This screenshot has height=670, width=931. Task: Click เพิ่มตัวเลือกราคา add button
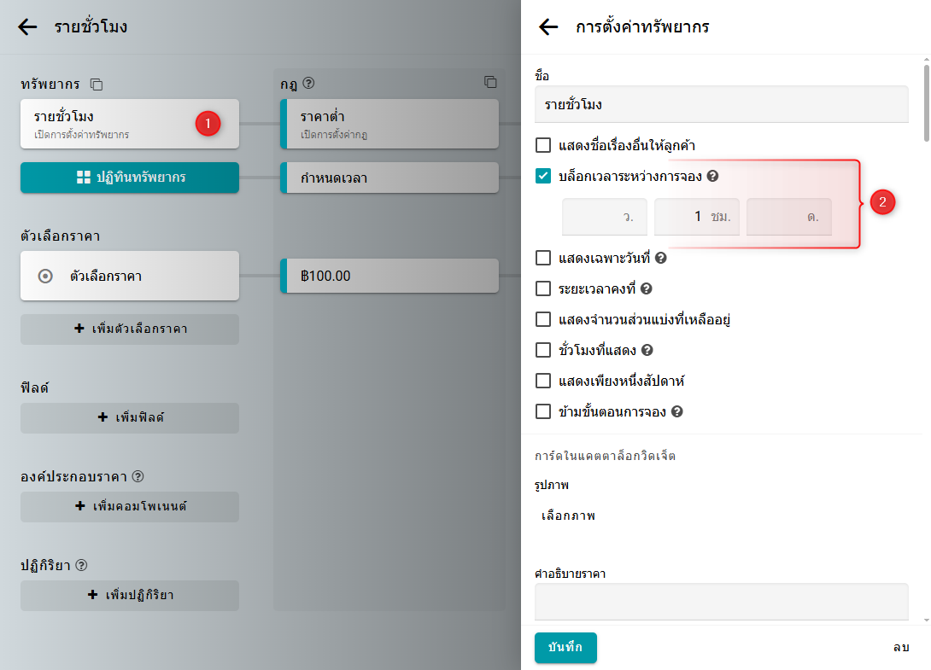(x=130, y=329)
